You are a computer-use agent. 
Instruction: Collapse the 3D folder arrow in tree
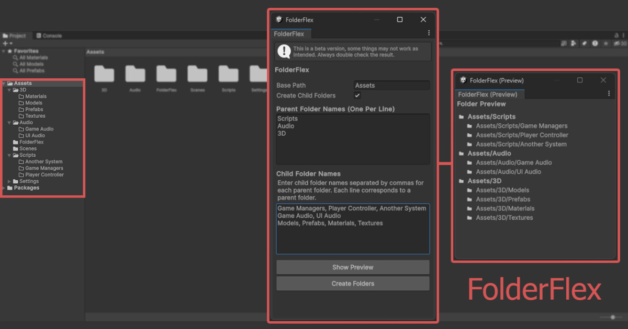9,90
